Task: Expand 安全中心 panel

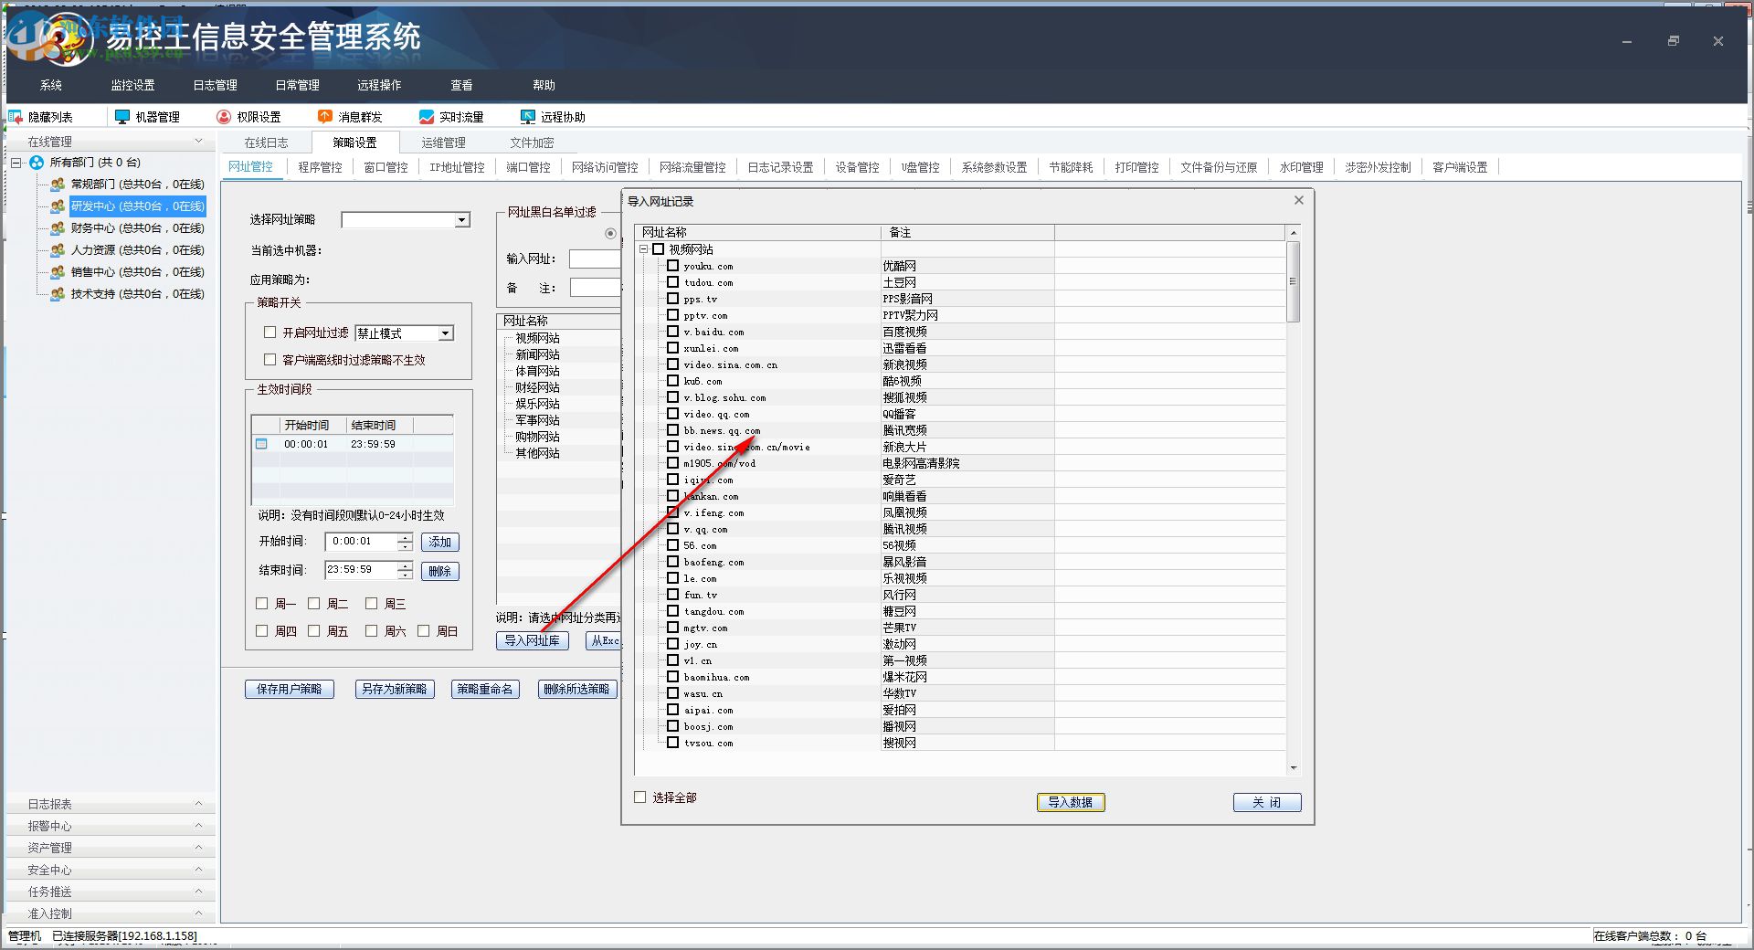Action: 199,870
